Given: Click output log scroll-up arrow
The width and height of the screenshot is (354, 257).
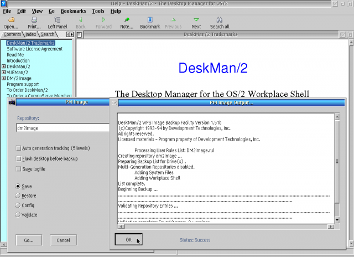Looking at the screenshot, I should pyautogui.click(x=337, y=117).
